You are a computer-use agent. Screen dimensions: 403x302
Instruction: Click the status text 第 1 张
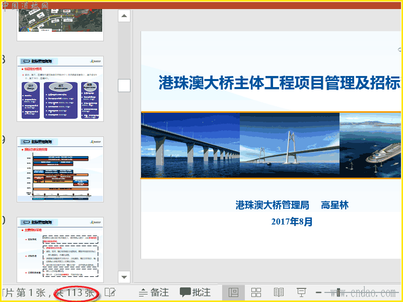(31, 293)
